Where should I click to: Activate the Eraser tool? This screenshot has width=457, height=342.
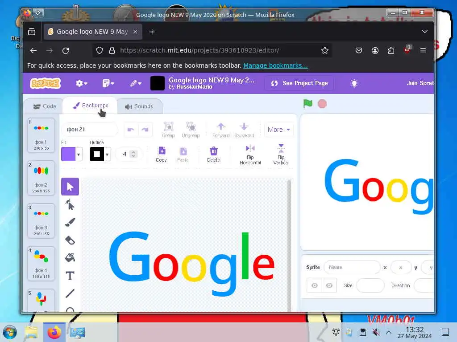pos(70,240)
